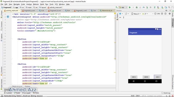
Task: Collapse the second Button tag fold marker
Action: (x=11, y=64)
